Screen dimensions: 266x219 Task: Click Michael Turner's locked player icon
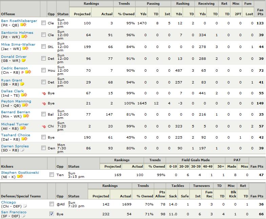pos(44,126)
